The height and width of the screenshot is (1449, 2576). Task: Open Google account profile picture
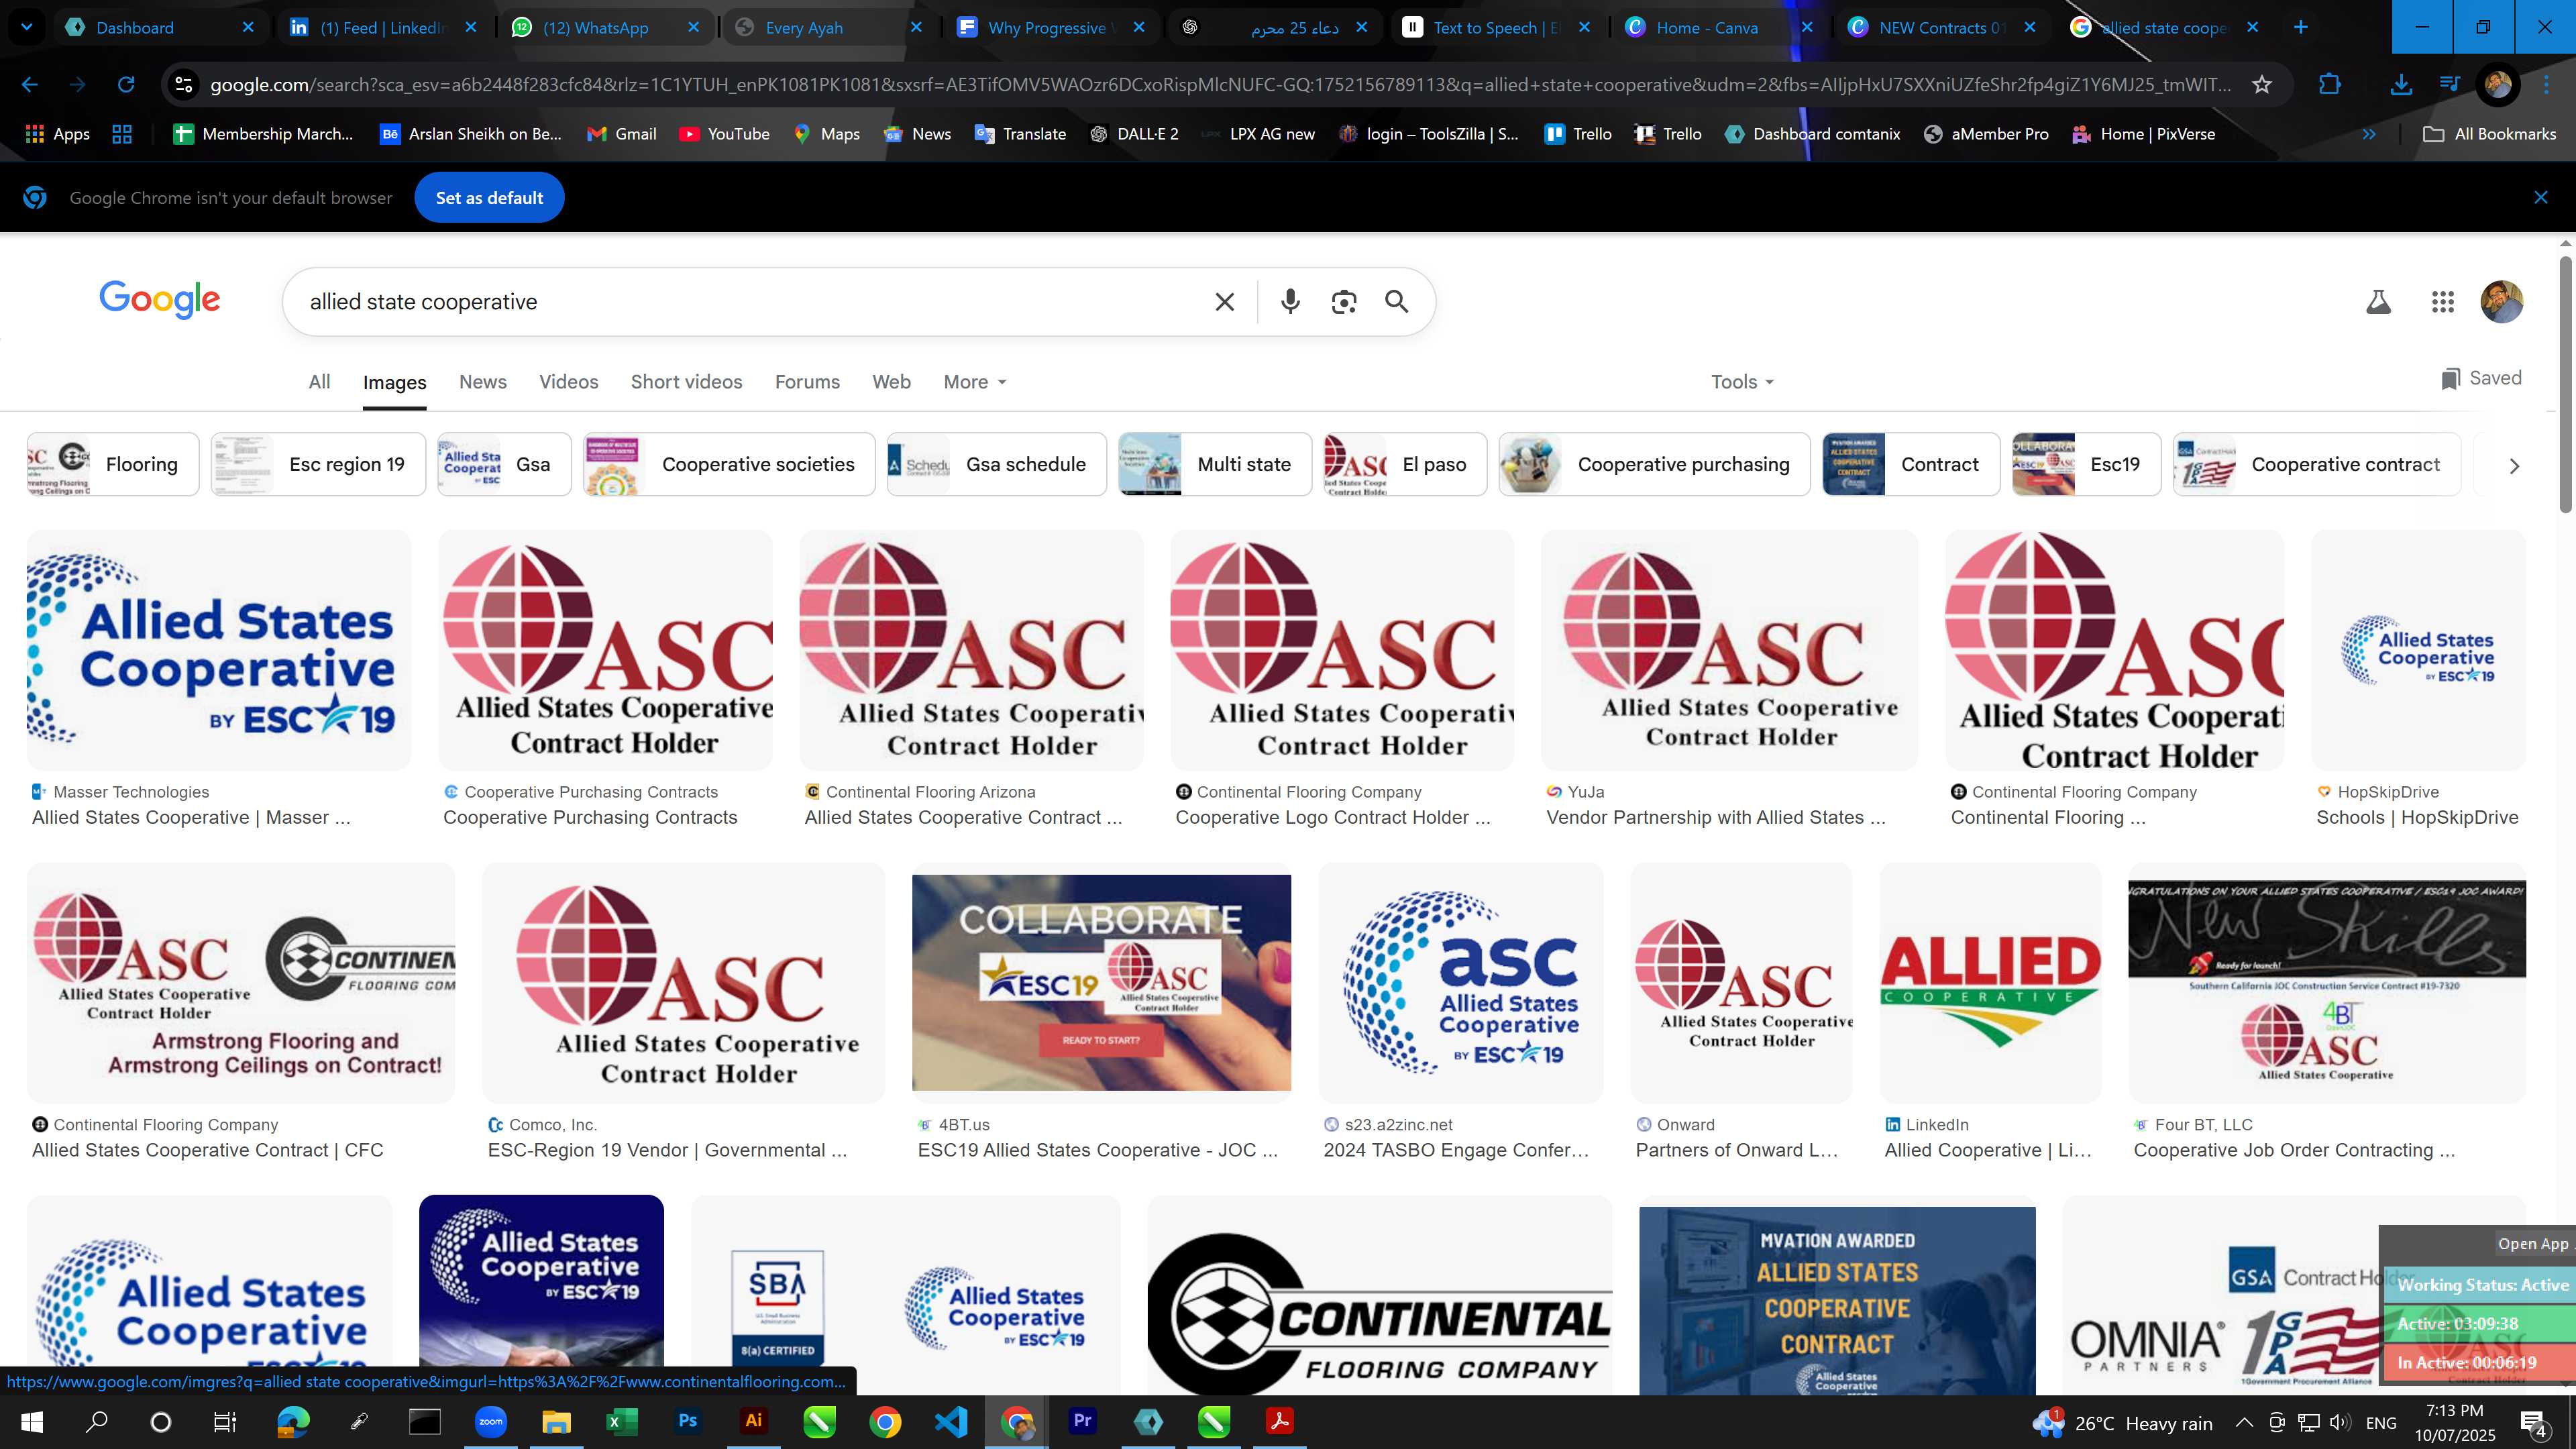click(2502, 302)
